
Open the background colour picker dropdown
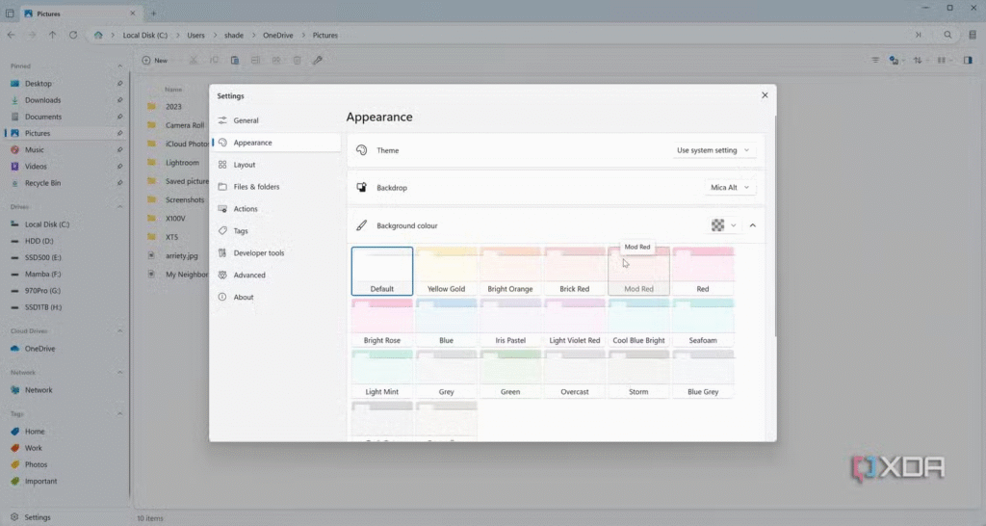(724, 225)
